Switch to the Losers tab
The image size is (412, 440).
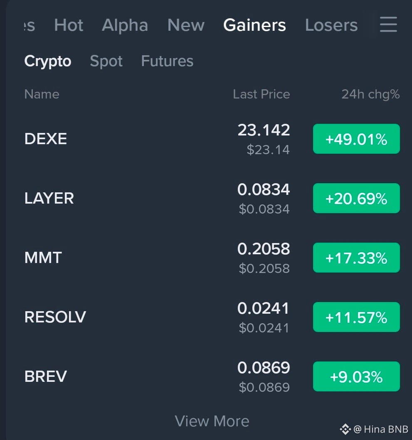coord(331,25)
